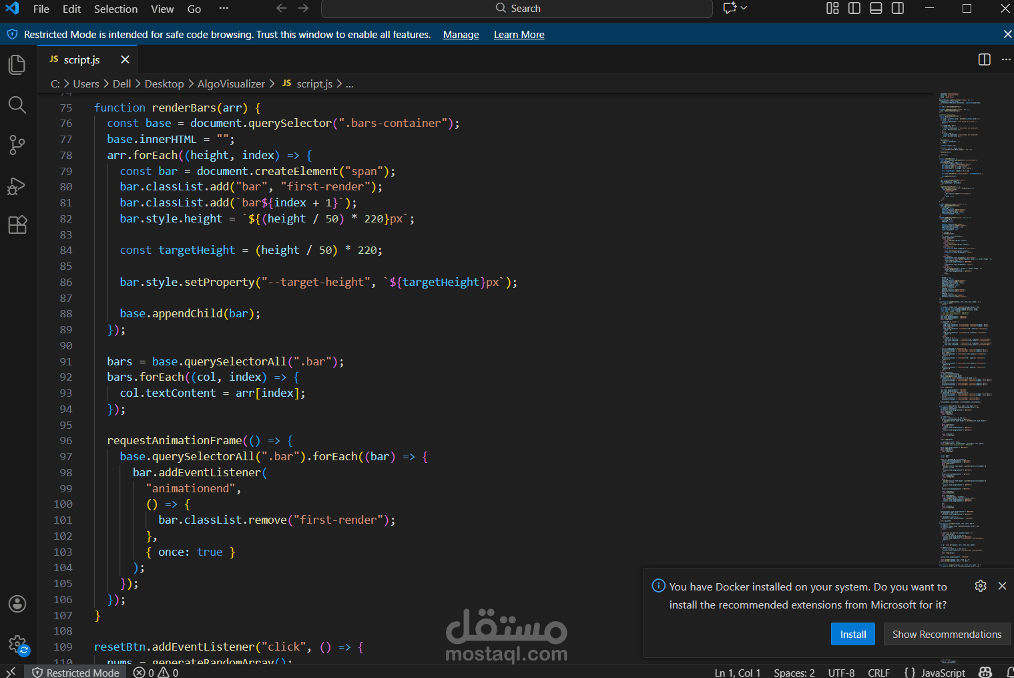Open the Selection menu
Screen dimensions: 1014x678
click(x=115, y=9)
